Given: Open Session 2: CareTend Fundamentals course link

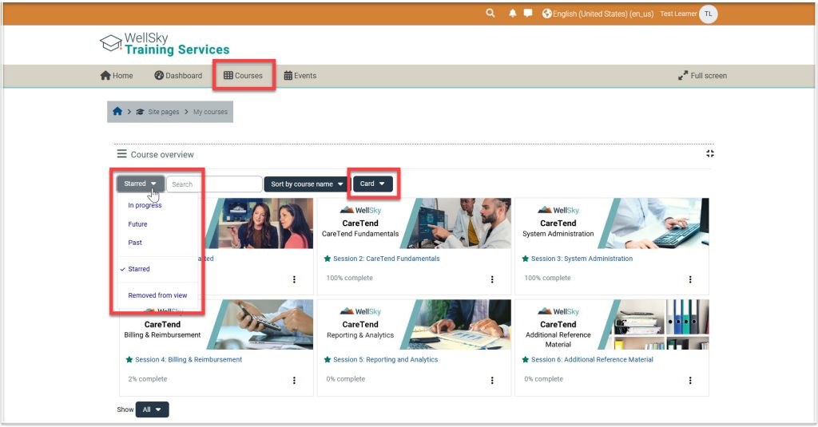Looking at the screenshot, I should coord(387,259).
